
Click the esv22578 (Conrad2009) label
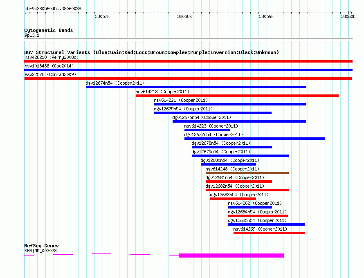pos(50,74)
